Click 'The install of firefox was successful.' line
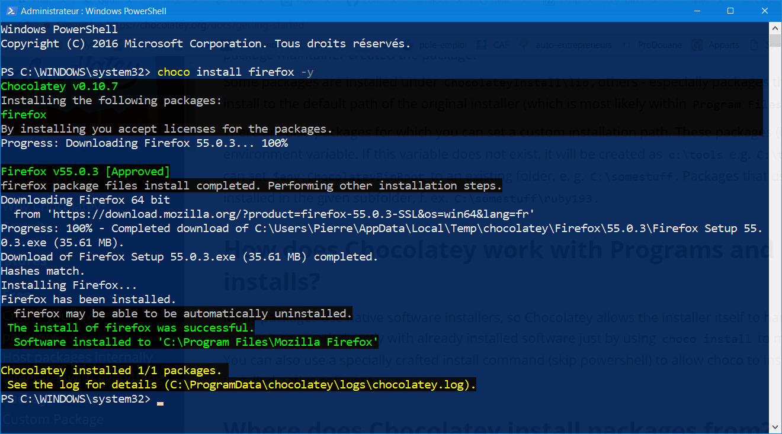 pyautogui.click(x=131, y=328)
